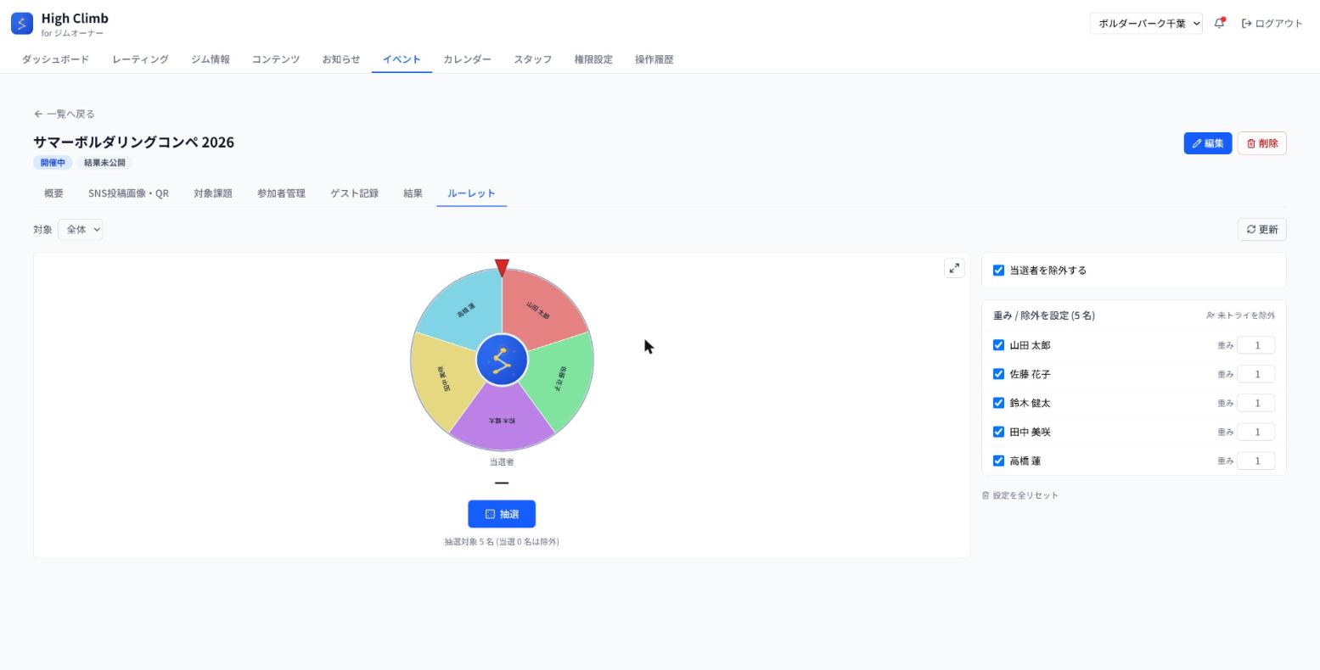Switch to 参加者管理 tab
1320x670 pixels.
pyautogui.click(x=281, y=193)
